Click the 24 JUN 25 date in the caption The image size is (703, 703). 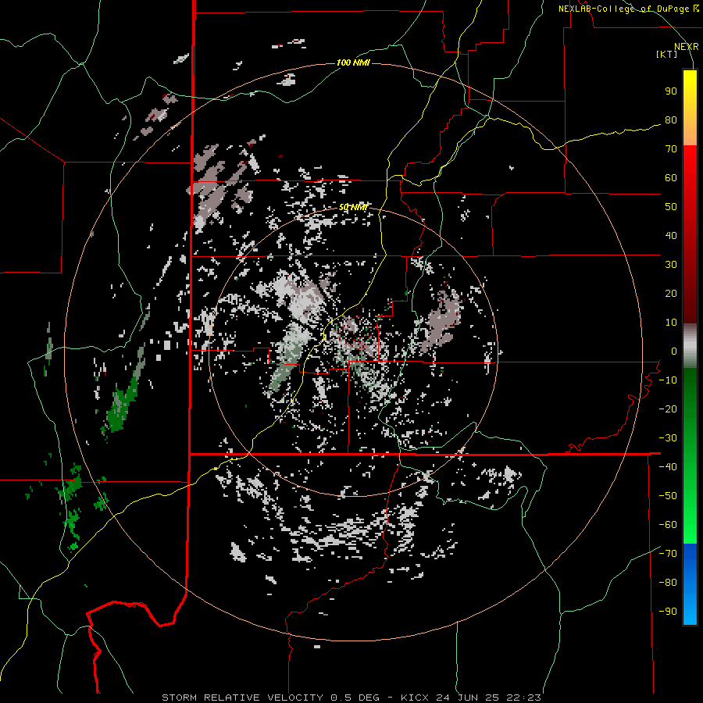466,698
